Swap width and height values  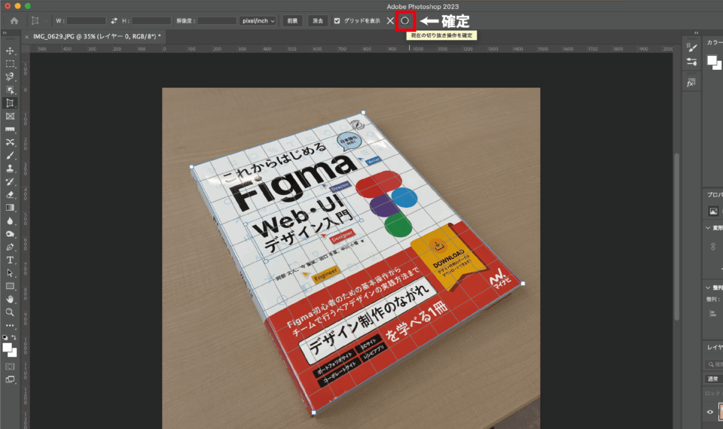click(114, 21)
